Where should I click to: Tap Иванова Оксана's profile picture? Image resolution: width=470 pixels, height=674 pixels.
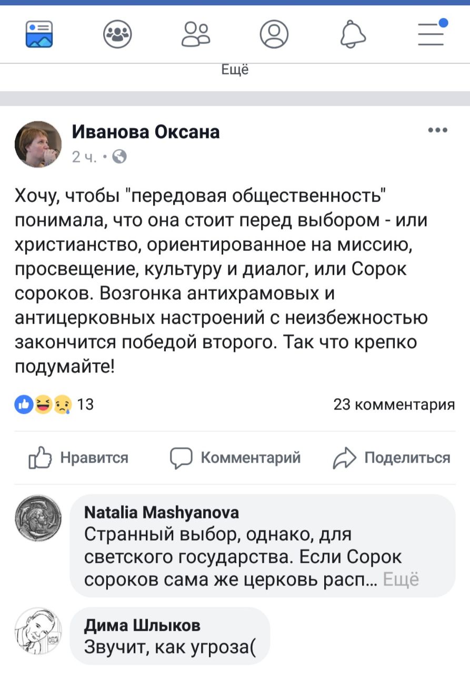[38, 144]
